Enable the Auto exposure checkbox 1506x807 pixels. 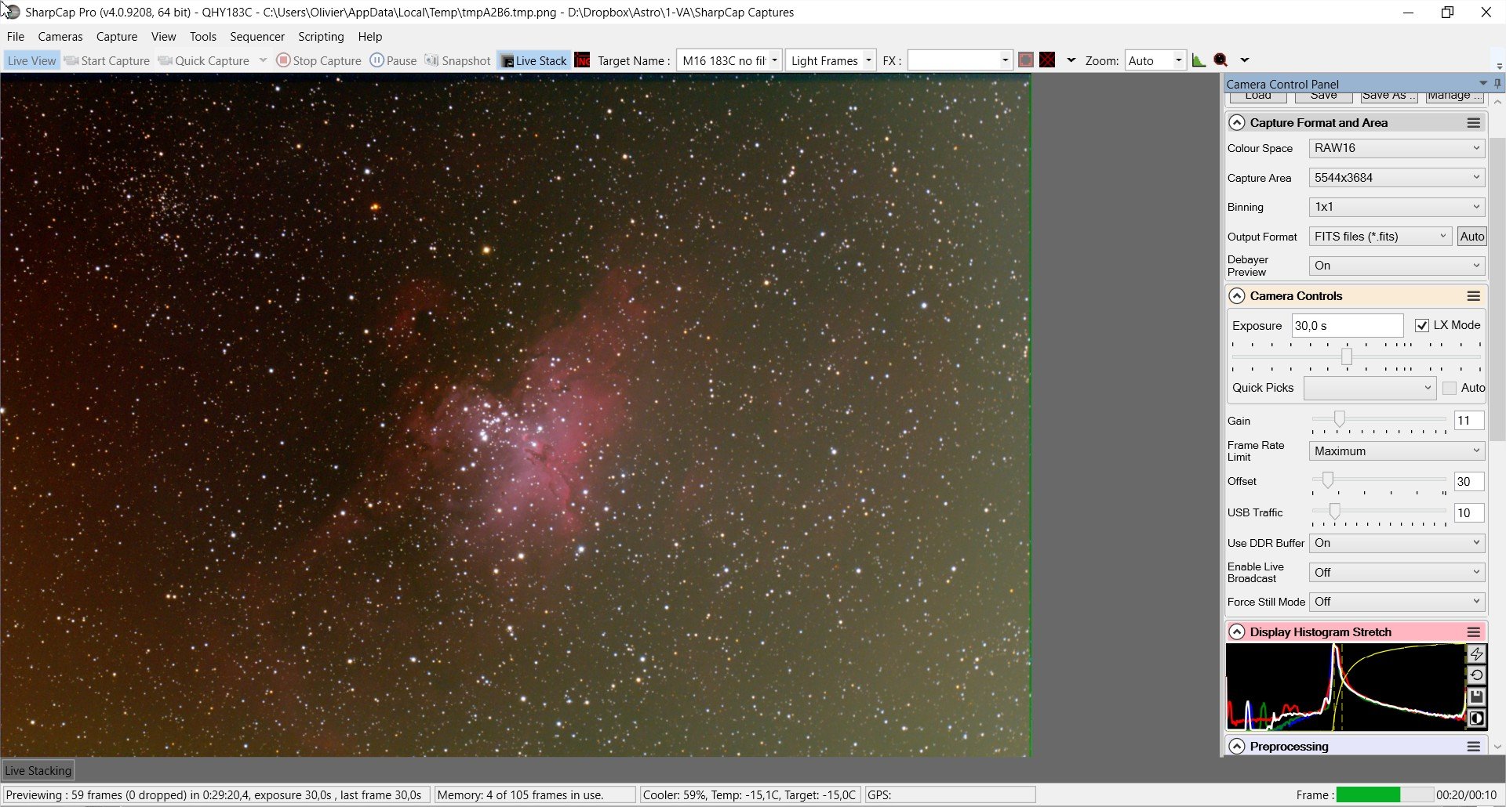pyautogui.click(x=1450, y=388)
